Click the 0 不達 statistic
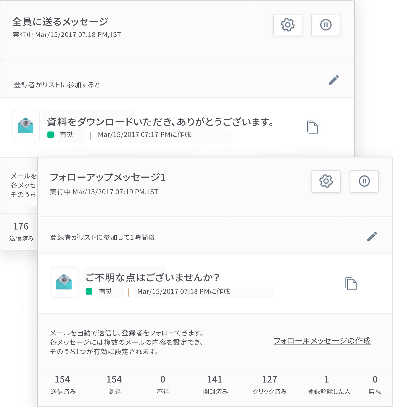 [x=163, y=385]
